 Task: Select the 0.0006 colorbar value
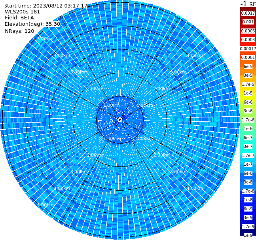point(248,31)
